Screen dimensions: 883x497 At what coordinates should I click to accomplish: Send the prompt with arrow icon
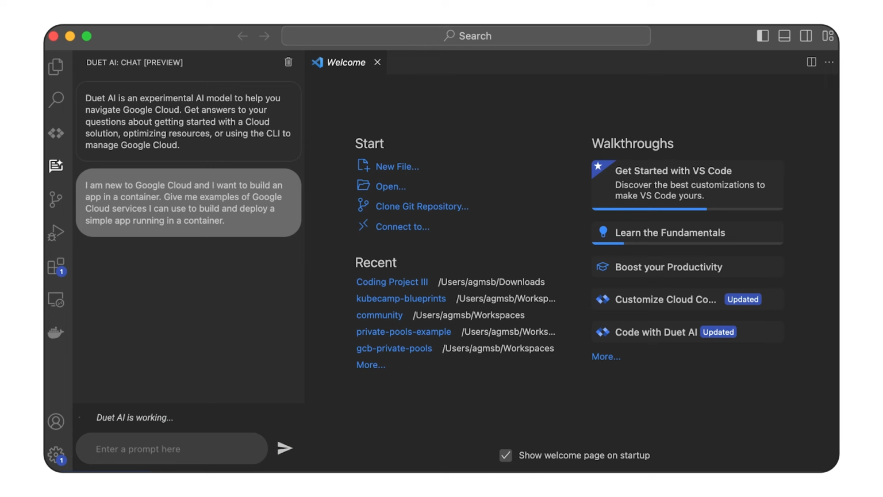[285, 448]
